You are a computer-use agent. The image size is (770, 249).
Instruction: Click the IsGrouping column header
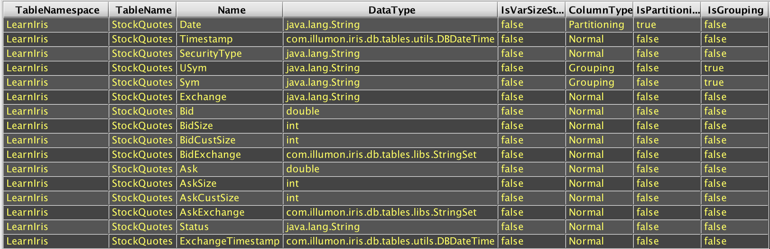pos(735,10)
